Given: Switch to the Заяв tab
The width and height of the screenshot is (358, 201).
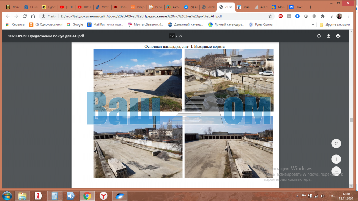Looking at the screenshot, I should click(x=243, y=7).
